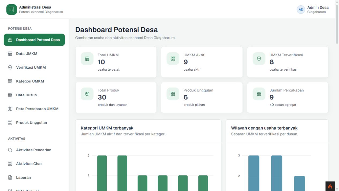Open the Laporan menu item
Viewport: 339px width, 191px height.
tap(34, 178)
